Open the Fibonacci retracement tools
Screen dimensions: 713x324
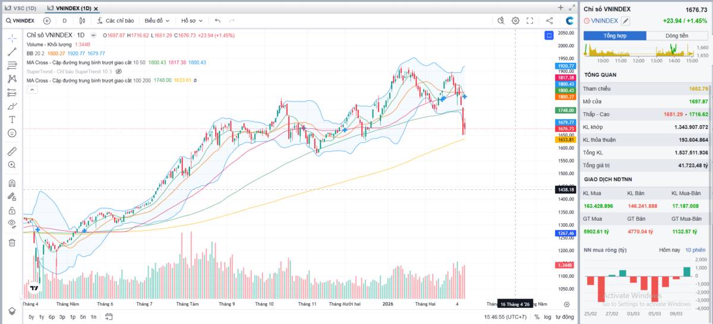[x=12, y=65]
